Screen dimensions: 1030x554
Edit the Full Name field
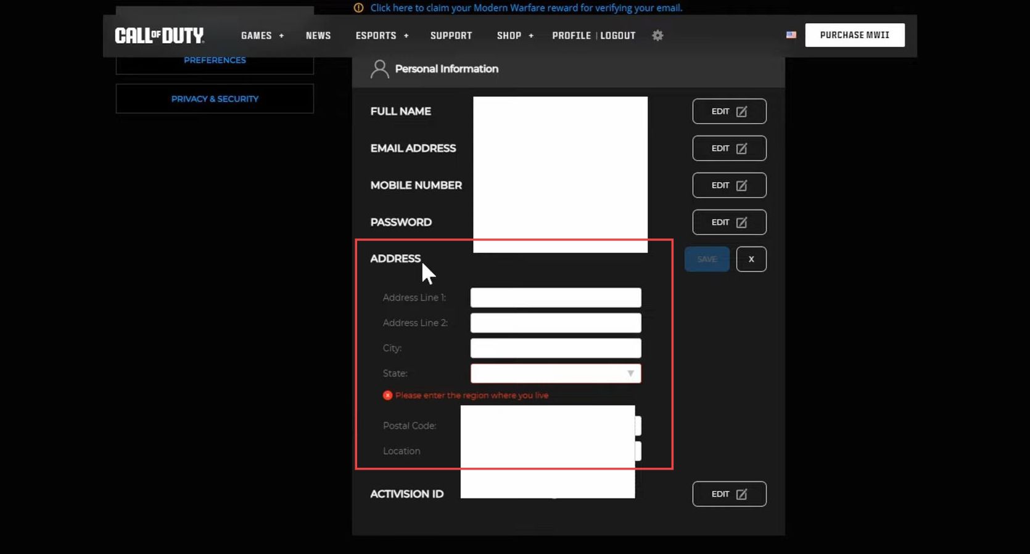point(729,112)
